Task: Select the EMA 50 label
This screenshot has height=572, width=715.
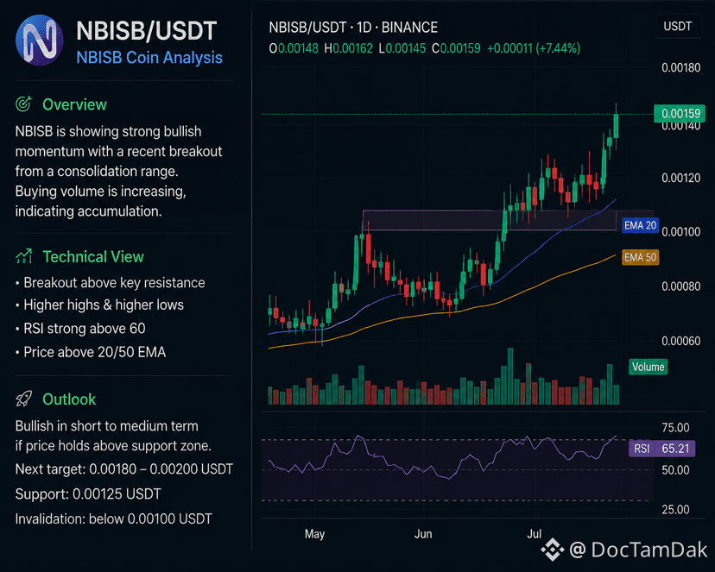Action: [640, 257]
